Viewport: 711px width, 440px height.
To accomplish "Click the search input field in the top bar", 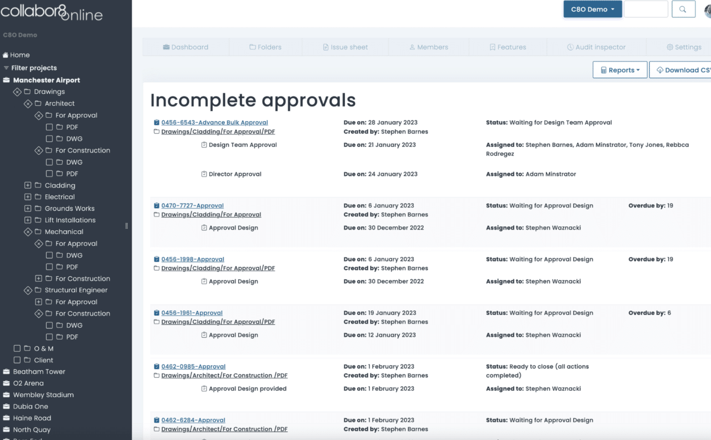I will coord(646,9).
